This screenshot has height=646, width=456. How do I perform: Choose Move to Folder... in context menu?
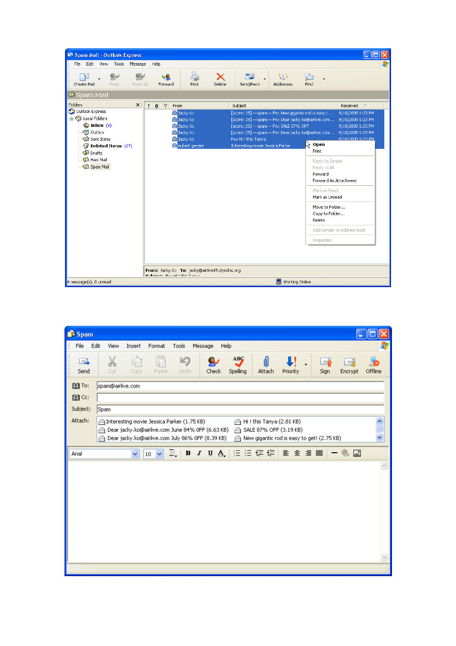(x=329, y=207)
